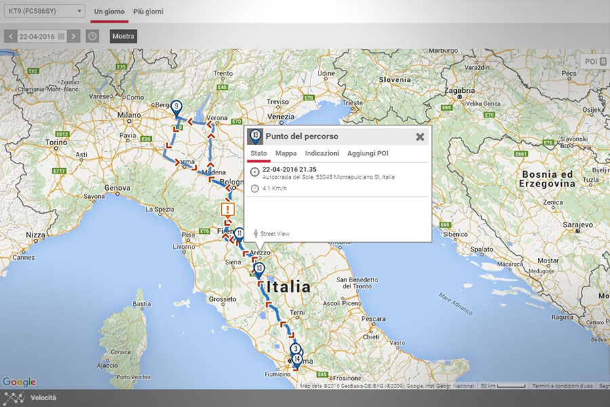Click the Torino city label on map
Viewport: 610px width, 407px height.
(x=56, y=142)
